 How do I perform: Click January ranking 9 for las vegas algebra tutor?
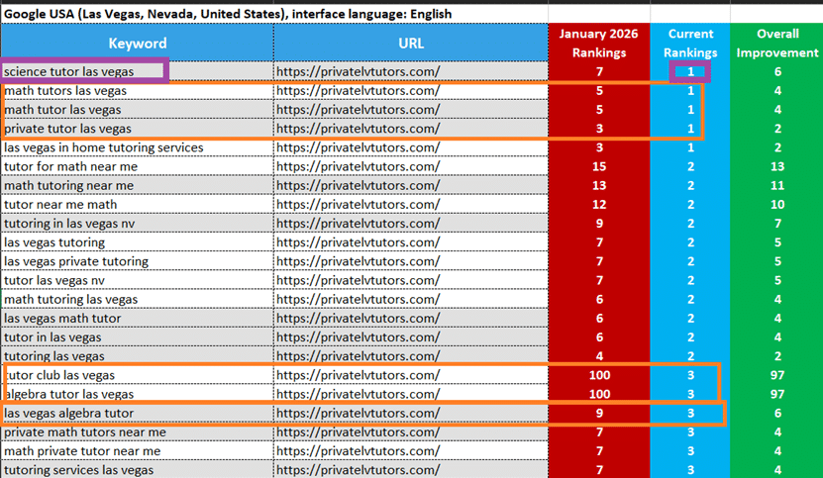(599, 413)
